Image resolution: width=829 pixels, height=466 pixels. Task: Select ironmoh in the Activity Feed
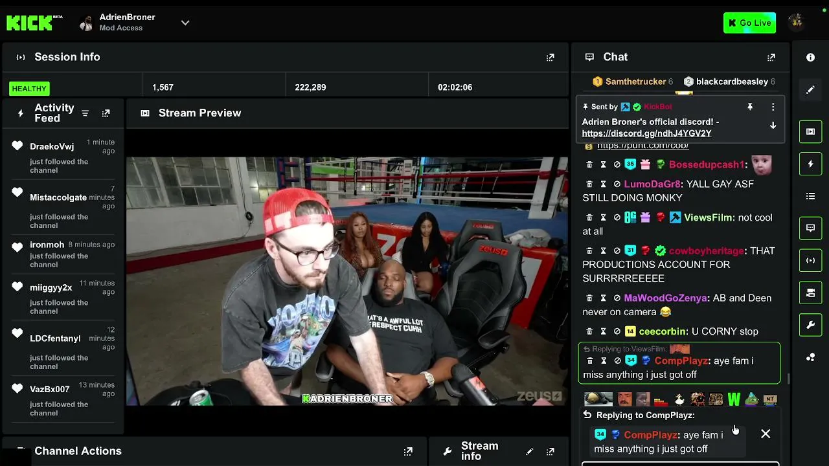[x=47, y=245]
